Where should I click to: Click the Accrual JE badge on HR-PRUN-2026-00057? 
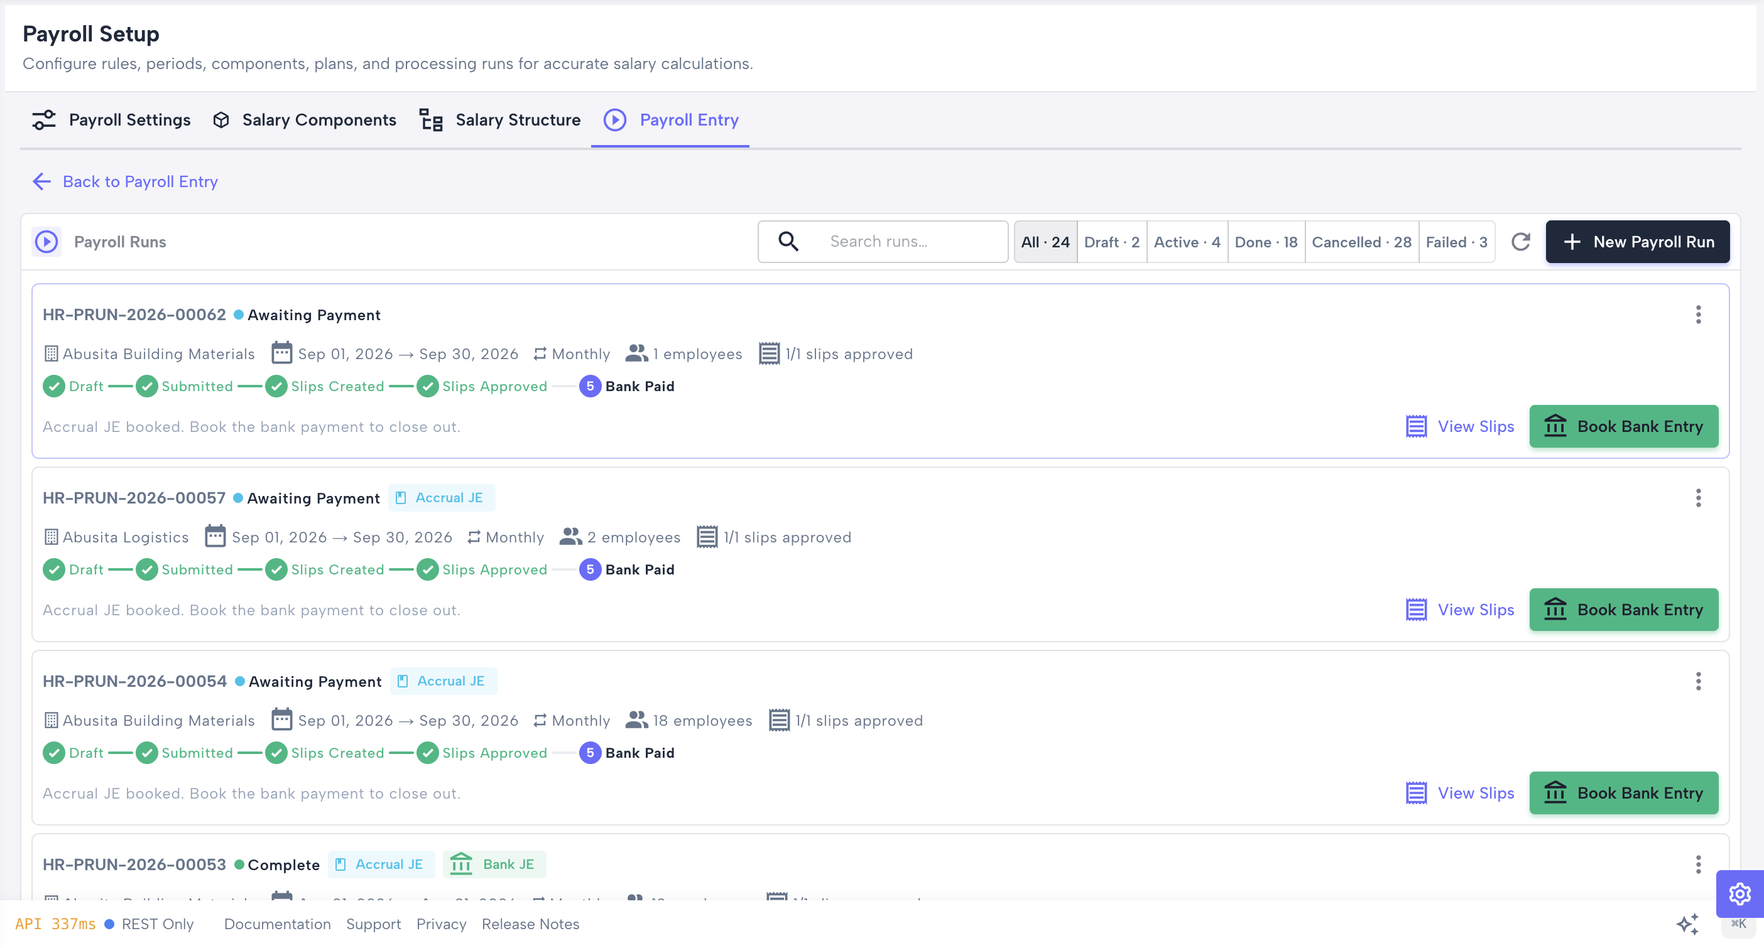(x=441, y=498)
